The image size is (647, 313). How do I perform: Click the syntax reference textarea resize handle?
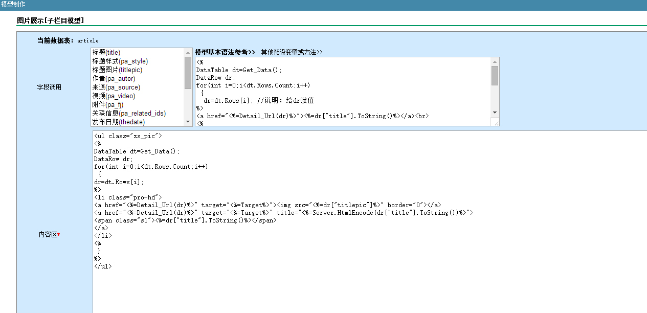click(495, 122)
